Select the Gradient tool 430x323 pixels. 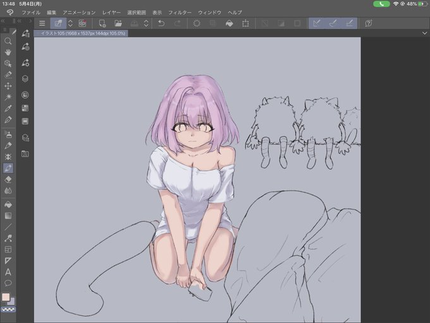click(x=8, y=216)
